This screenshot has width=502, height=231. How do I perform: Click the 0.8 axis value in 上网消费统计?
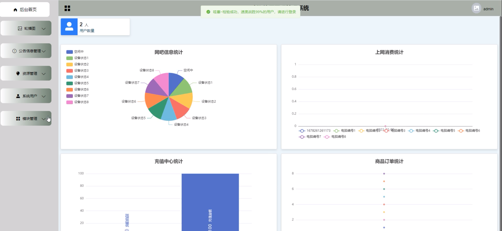click(x=294, y=77)
